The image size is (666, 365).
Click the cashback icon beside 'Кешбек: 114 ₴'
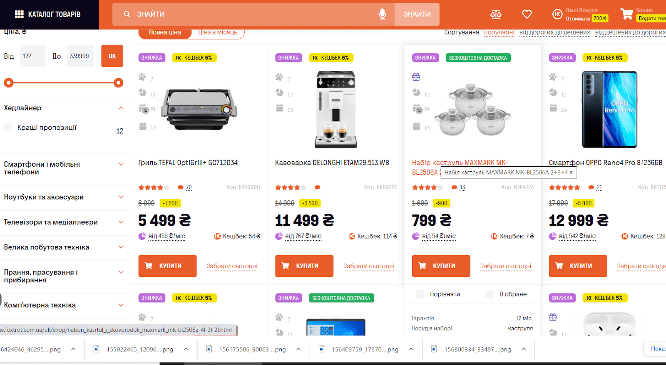pyautogui.click(x=352, y=236)
